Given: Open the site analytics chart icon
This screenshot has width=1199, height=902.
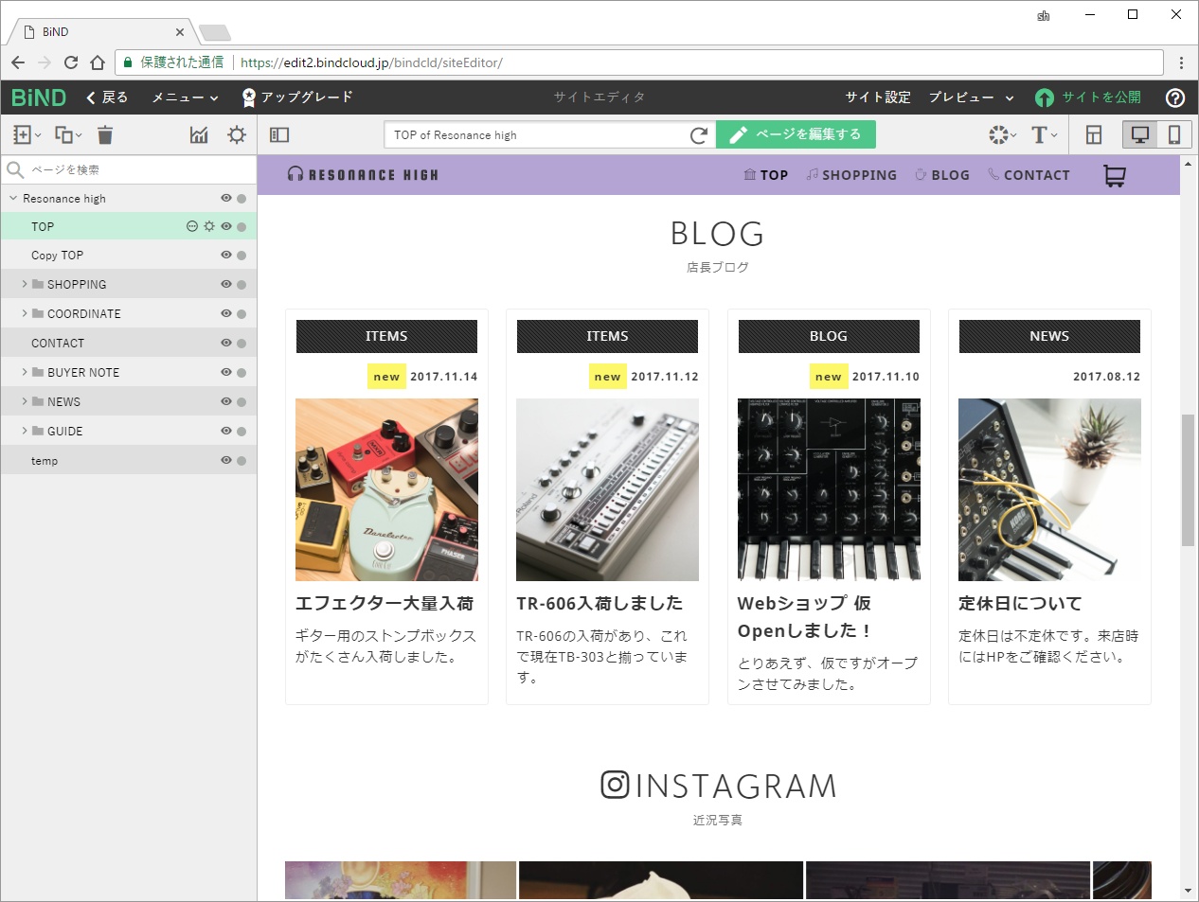Looking at the screenshot, I should (x=199, y=134).
